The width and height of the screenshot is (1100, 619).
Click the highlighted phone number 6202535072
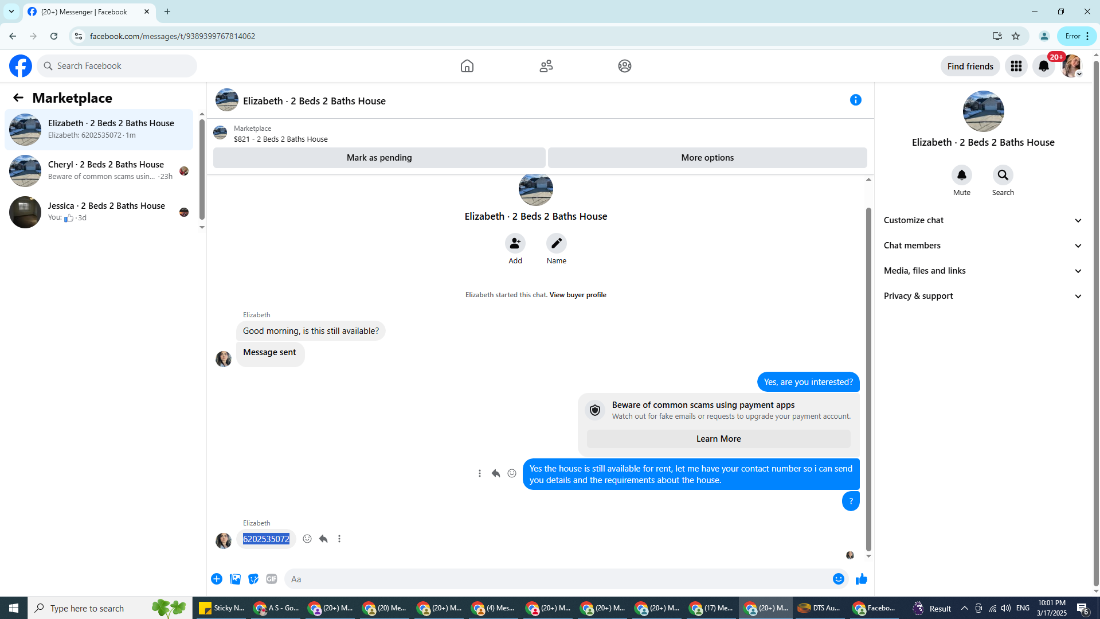tap(266, 539)
